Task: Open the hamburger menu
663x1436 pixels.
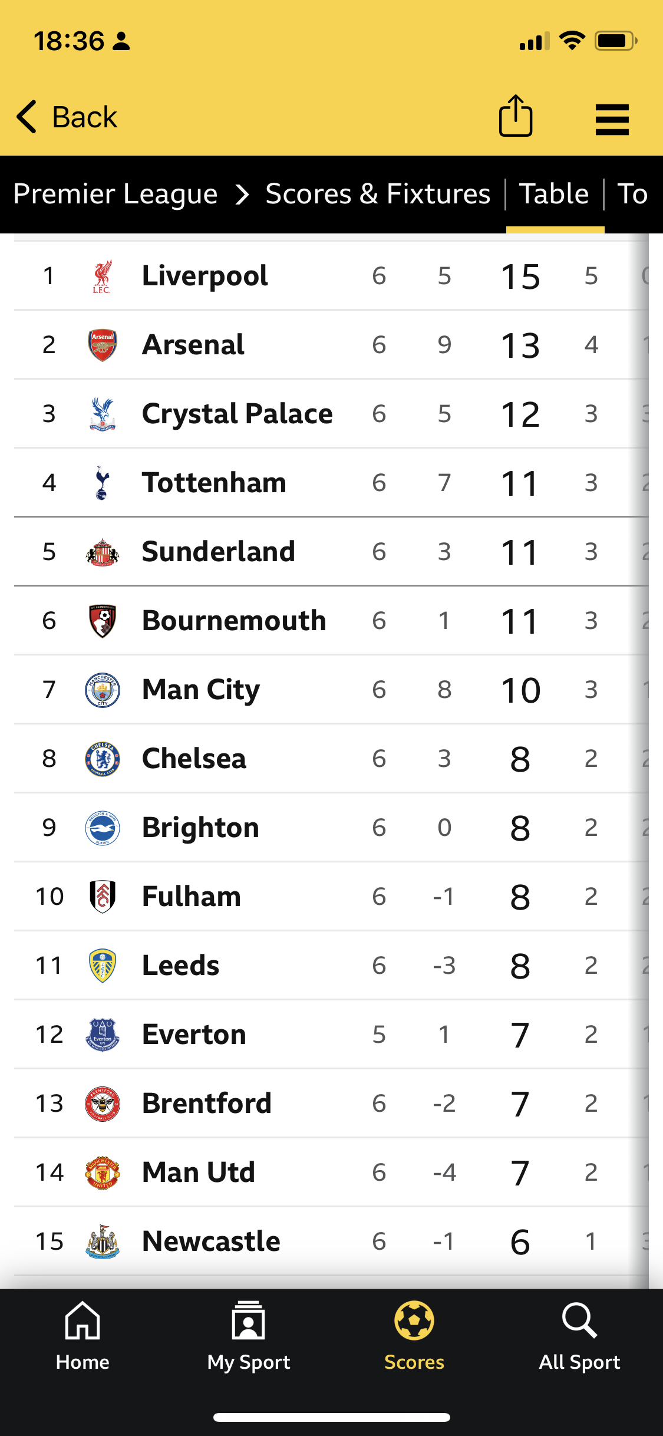Action: pos(612,120)
